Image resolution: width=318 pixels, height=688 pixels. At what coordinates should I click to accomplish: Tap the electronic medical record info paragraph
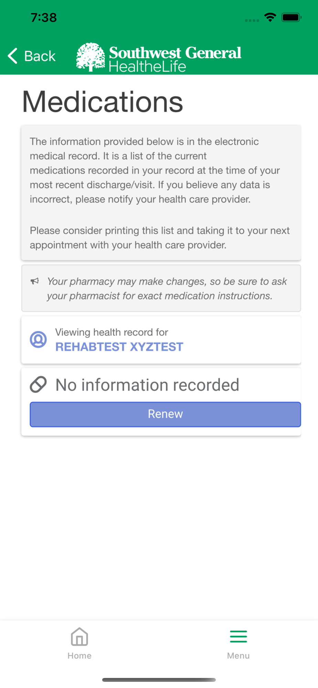click(x=155, y=170)
